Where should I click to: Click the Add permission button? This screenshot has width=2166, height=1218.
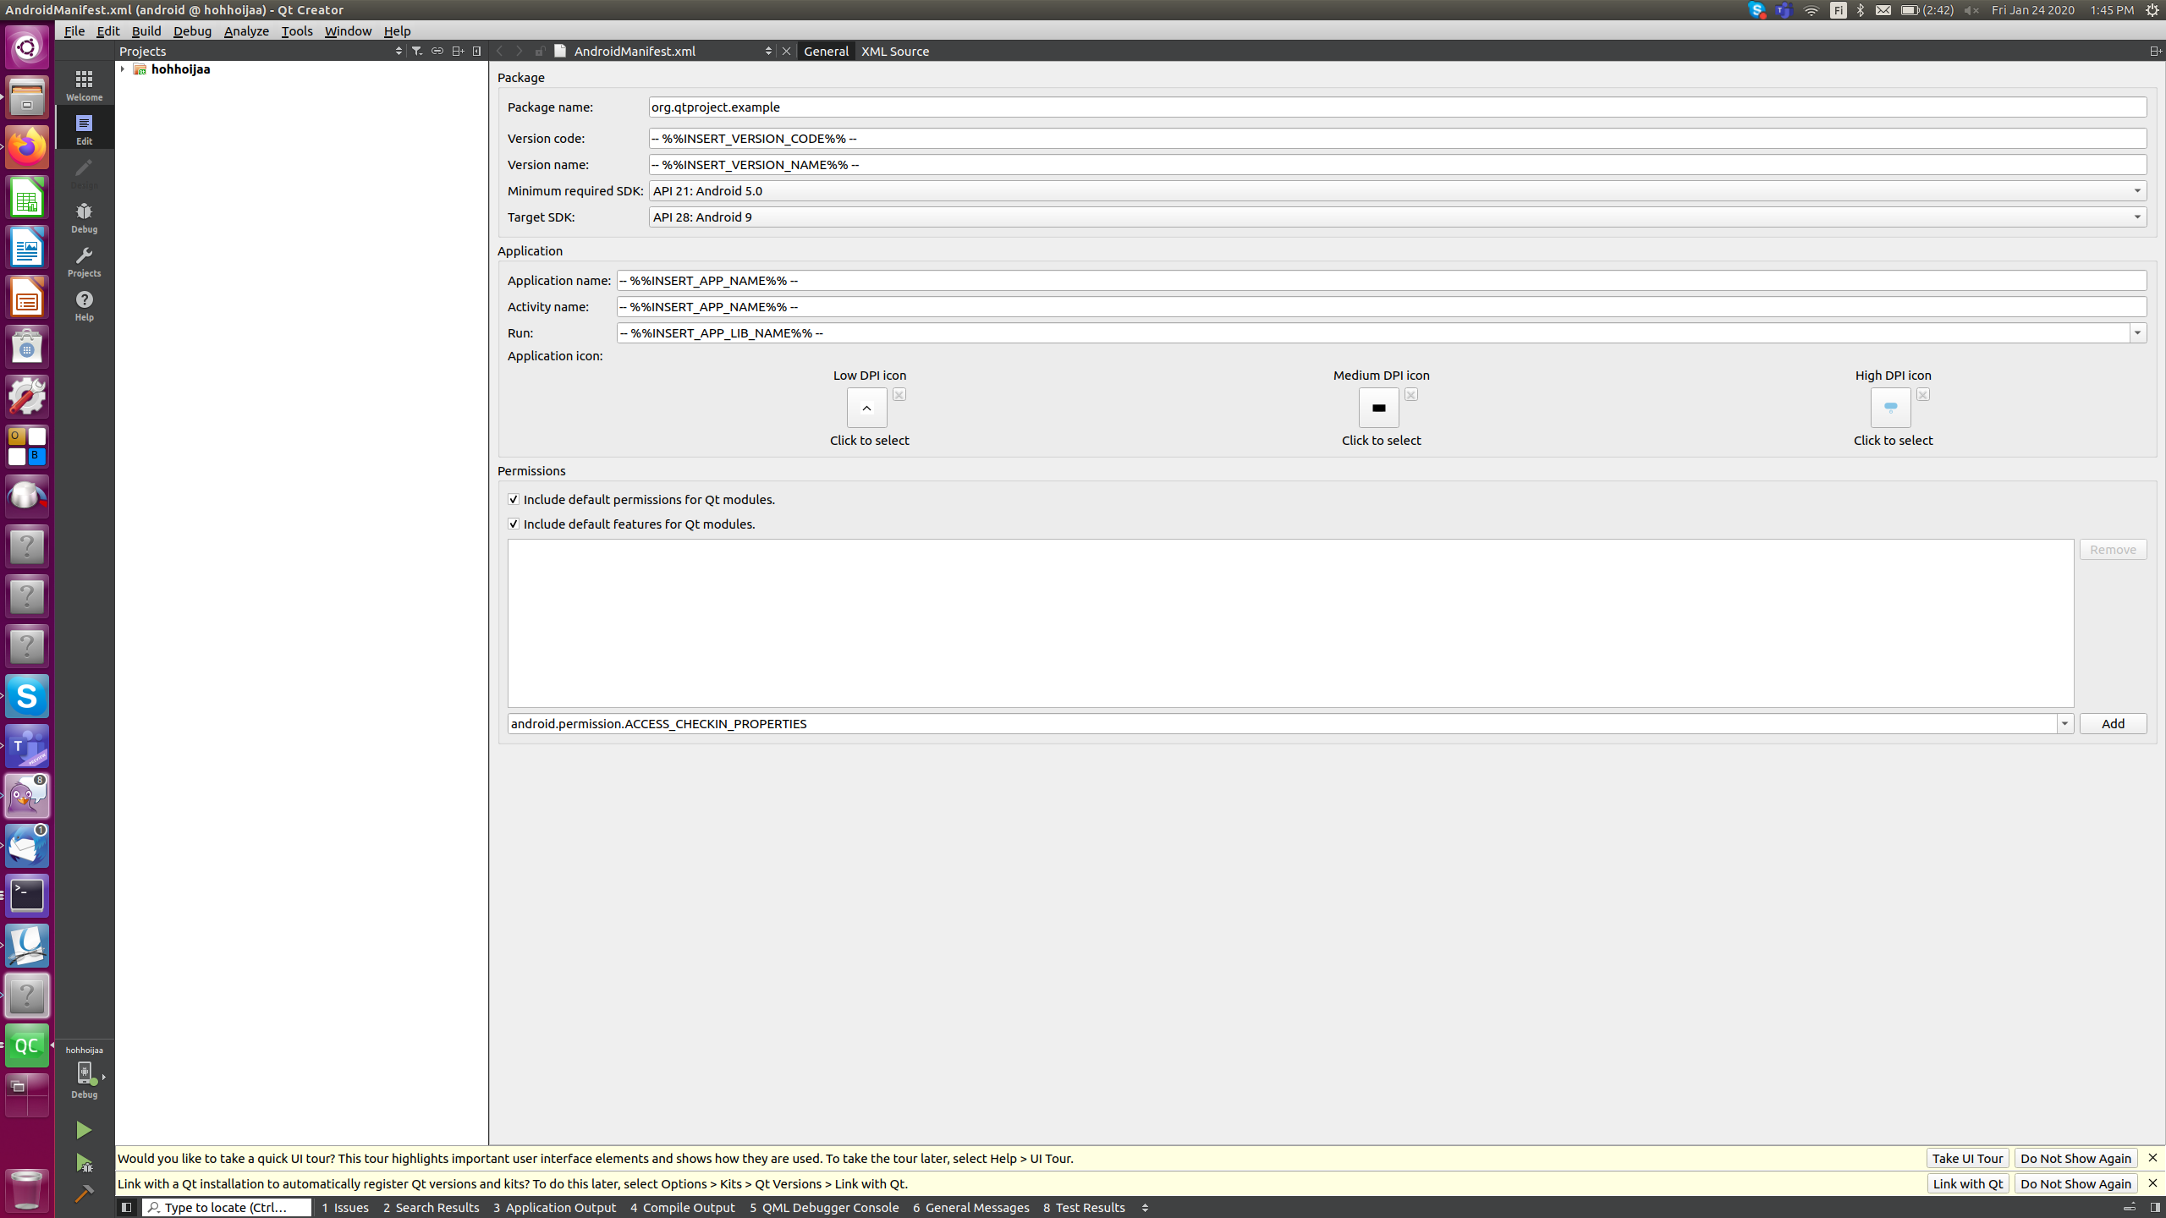2112,723
